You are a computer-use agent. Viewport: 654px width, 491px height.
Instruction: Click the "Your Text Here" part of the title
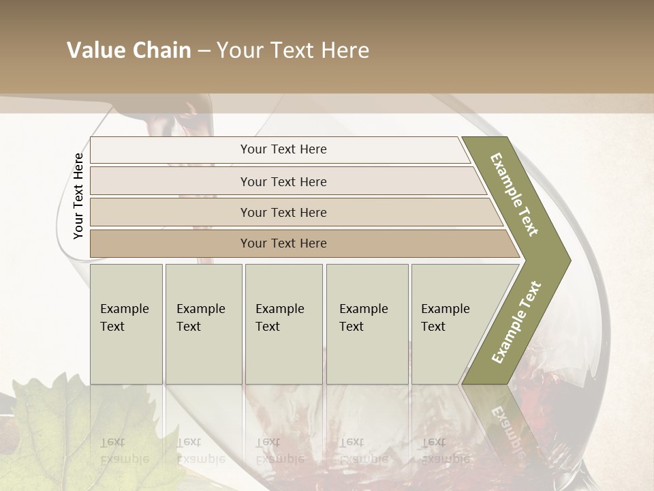(x=293, y=50)
